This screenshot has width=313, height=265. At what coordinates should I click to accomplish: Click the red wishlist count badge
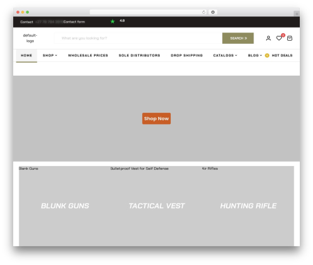click(283, 35)
